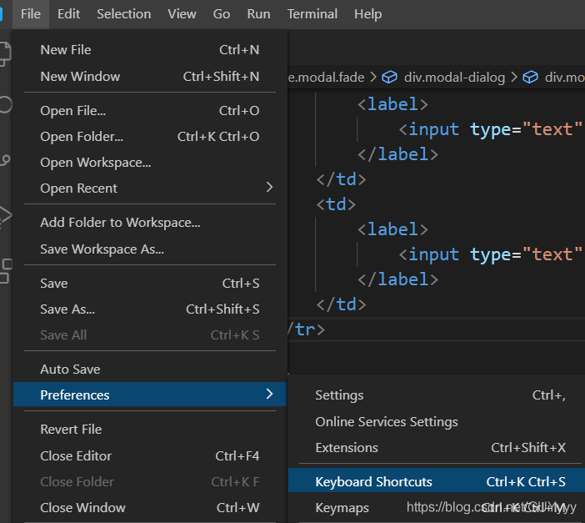Toggle Auto Save in the File menu
The width and height of the screenshot is (585, 523).
pos(70,369)
